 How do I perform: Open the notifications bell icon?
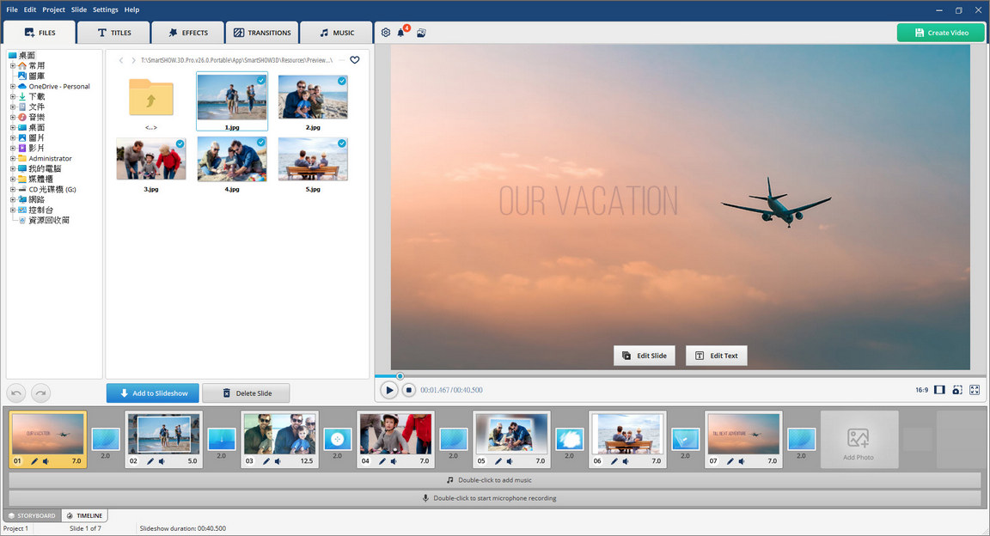tap(400, 33)
